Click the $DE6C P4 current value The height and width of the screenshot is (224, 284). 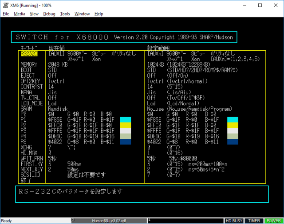pyautogui.click(x=55, y=136)
